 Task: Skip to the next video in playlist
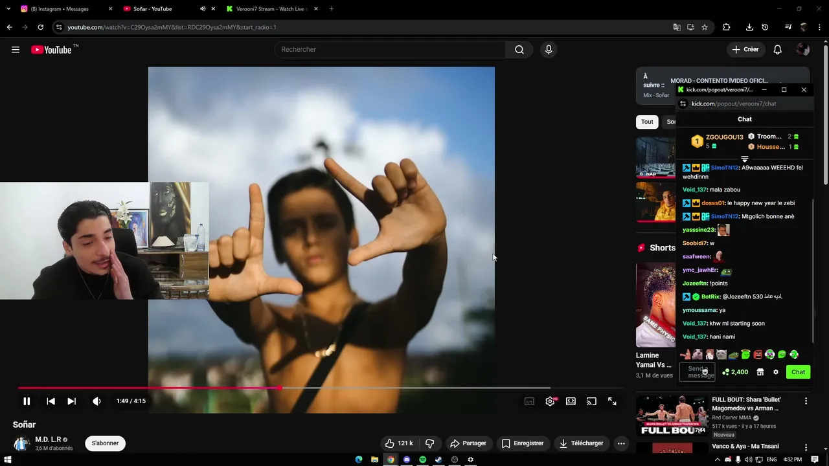pos(71,401)
